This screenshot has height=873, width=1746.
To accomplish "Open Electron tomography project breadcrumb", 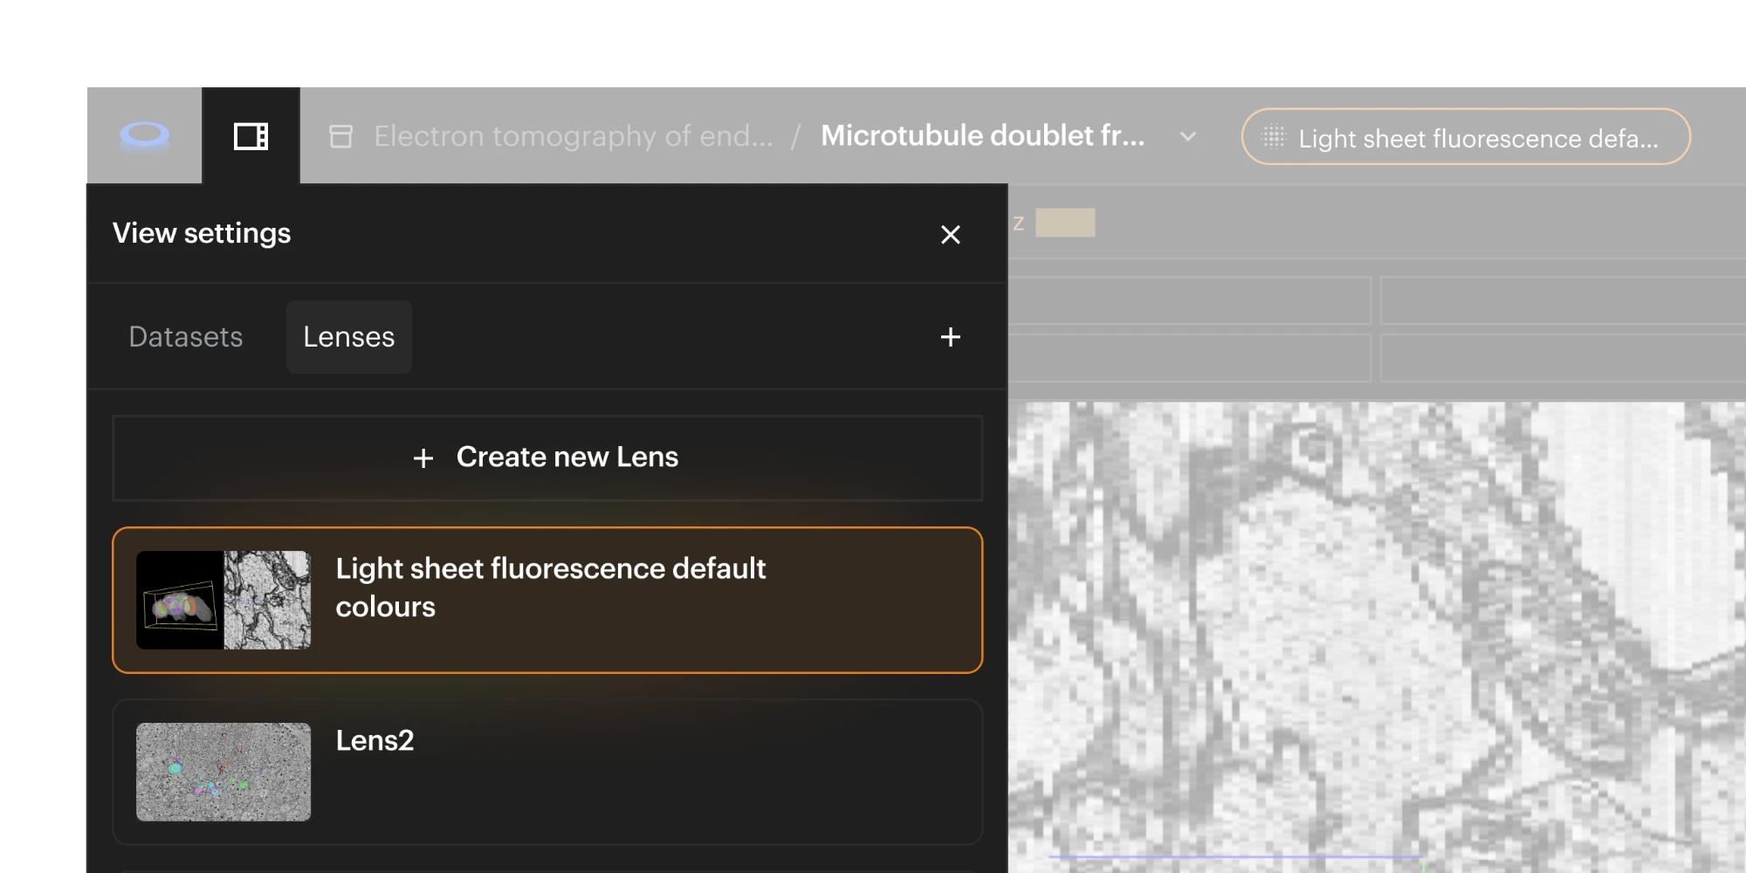I will 574,136.
